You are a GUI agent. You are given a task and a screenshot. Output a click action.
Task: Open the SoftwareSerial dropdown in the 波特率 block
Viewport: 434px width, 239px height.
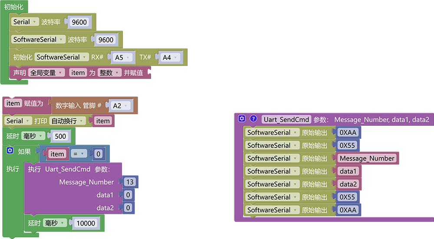coord(38,39)
